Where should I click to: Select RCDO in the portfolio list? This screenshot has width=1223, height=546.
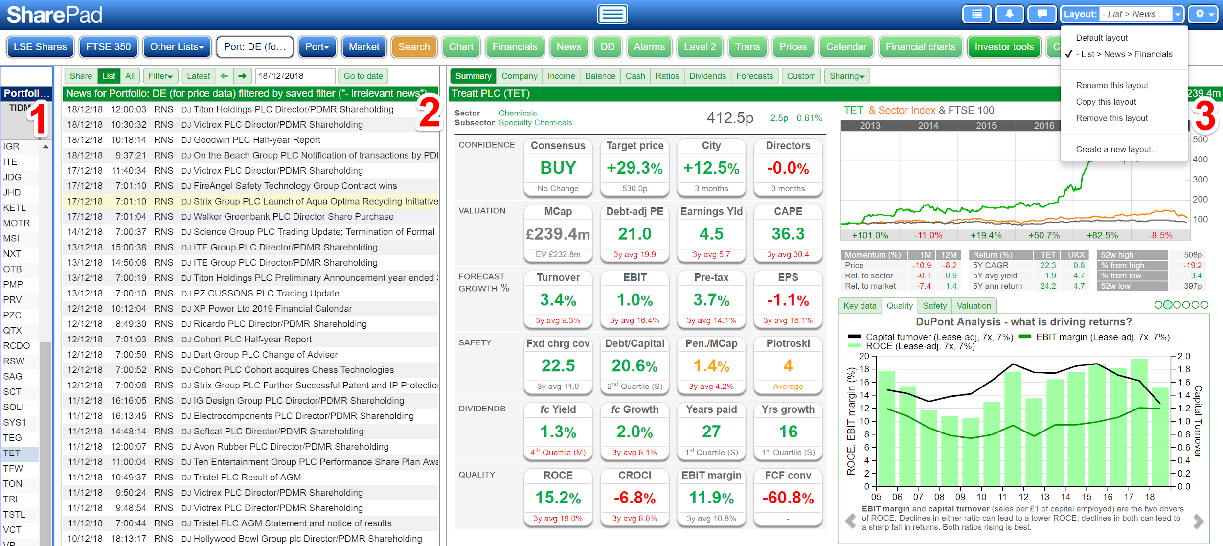click(20, 346)
